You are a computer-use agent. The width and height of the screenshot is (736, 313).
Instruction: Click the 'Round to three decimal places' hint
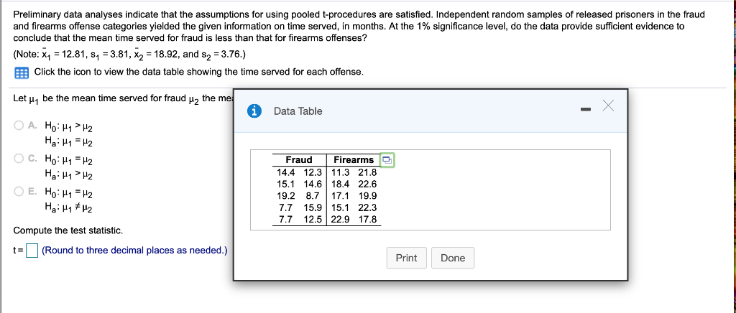pos(134,251)
